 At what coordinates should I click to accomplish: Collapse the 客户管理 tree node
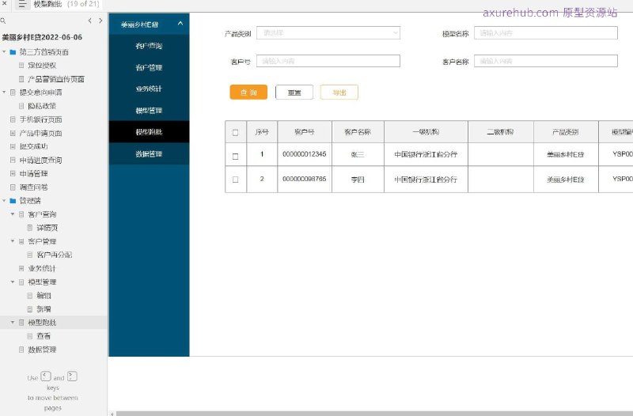click(x=13, y=241)
